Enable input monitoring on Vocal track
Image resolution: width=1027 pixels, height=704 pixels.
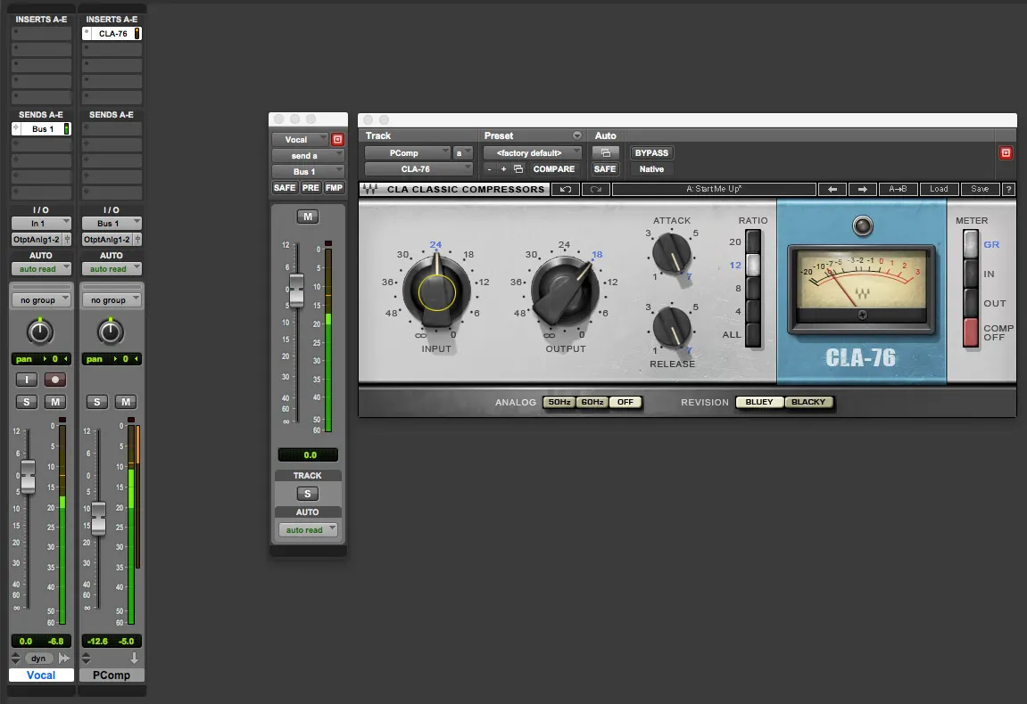click(26, 380)
